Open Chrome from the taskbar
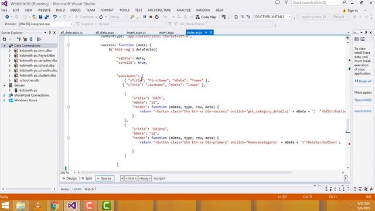The image size is (375, 211). pos(54,205)
